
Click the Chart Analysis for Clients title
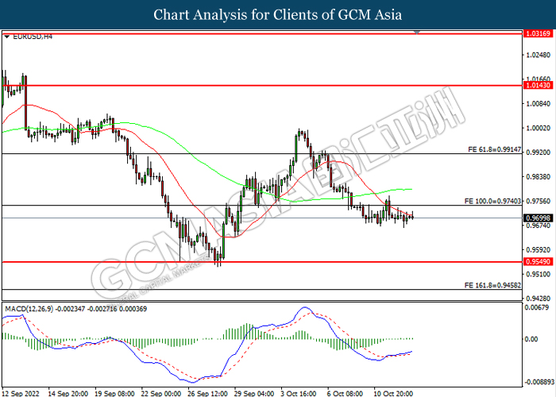(x=278, y=15)
